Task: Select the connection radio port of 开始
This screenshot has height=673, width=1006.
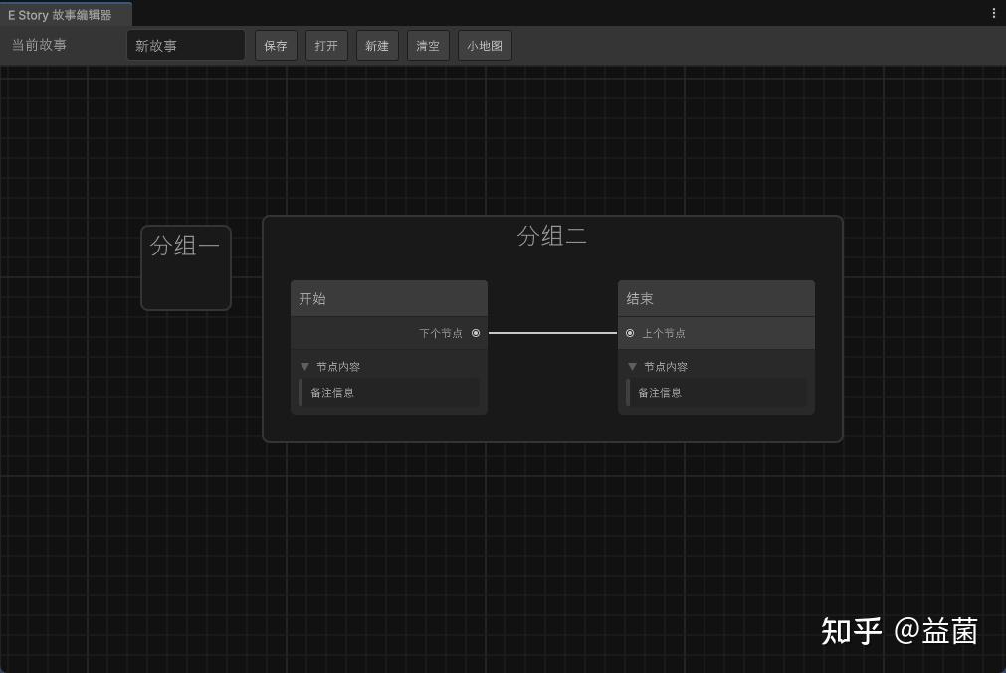Action: pyautogui.click(x=476, y=333)
